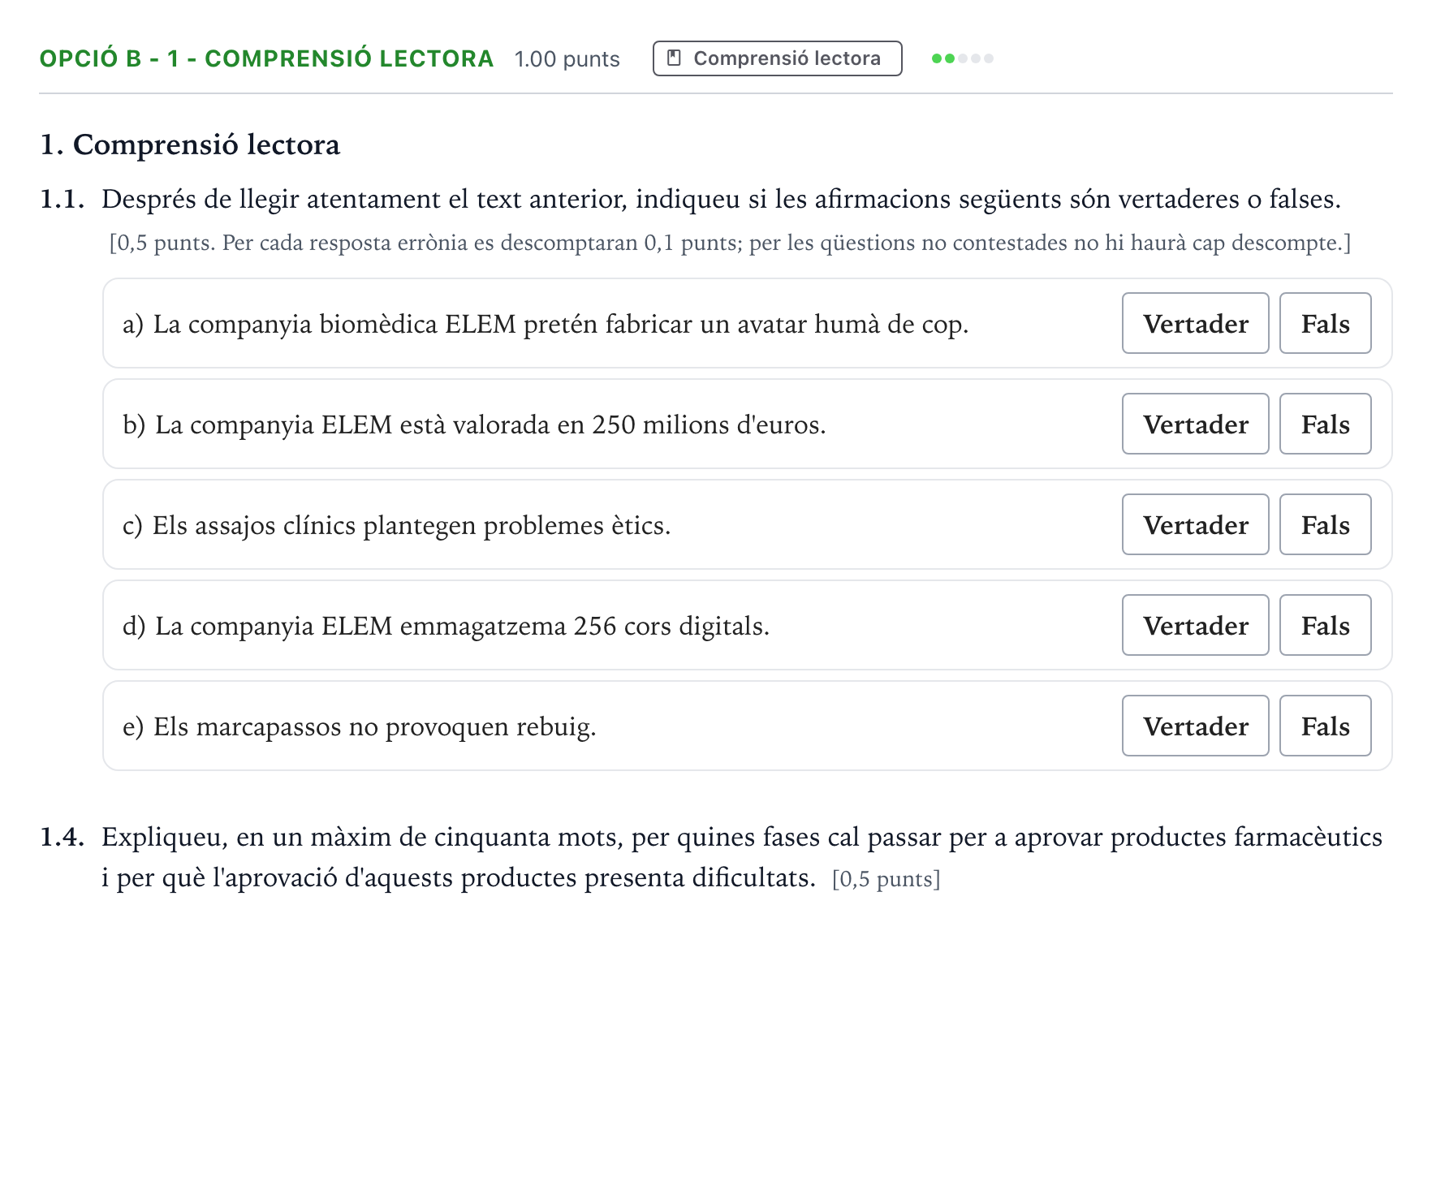Viewport: 1432px width, 1185px height.
Task: Click statement b) about ELEM valuation
Action: tap(474, 424)
